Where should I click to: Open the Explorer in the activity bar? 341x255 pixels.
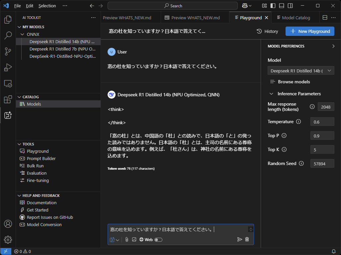(7, 20)
